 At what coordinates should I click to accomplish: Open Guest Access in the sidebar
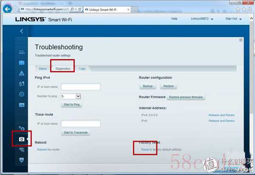tap(22, 63)
